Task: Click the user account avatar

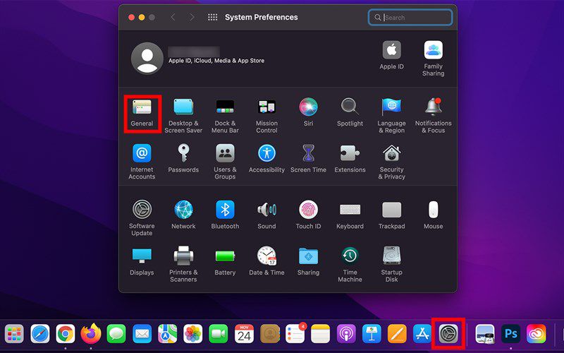Action: (x=147, y=58)
